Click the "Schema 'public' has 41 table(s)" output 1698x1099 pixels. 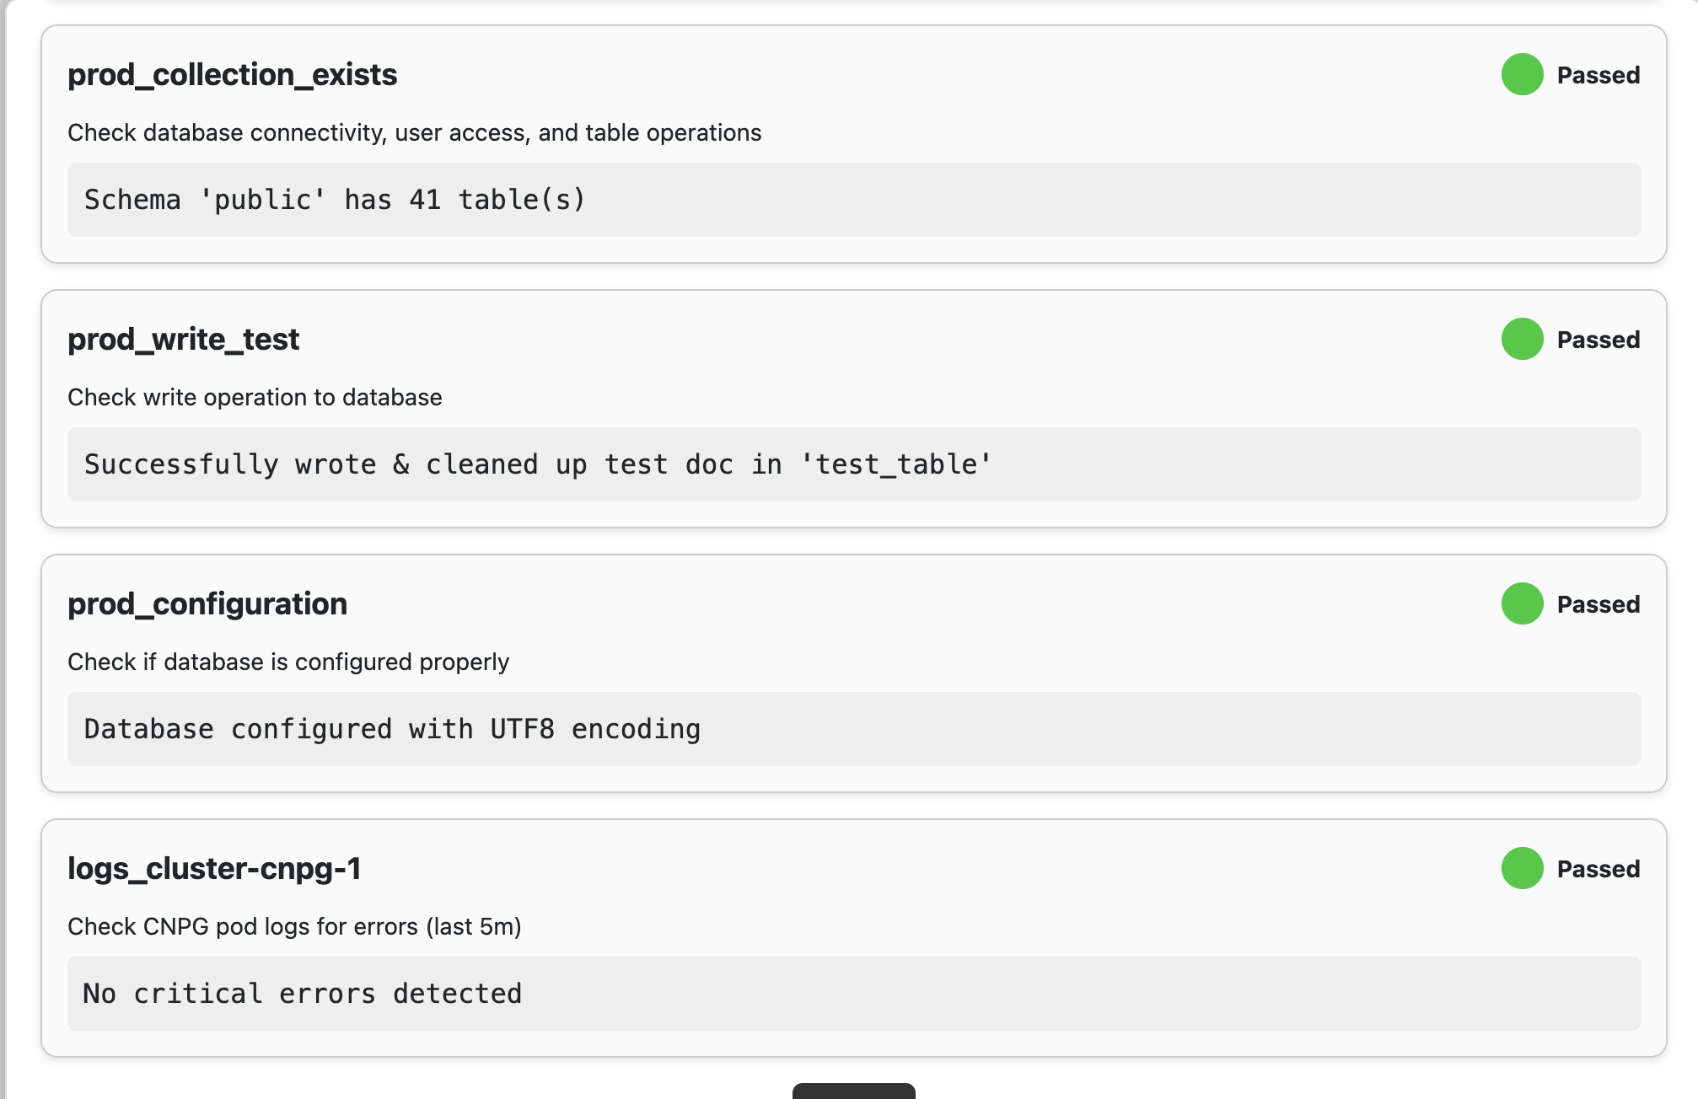point(335,200)
